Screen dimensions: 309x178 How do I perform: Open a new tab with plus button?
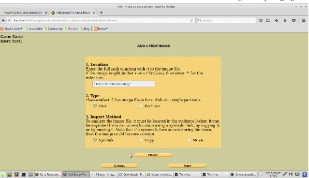(101, 13)
